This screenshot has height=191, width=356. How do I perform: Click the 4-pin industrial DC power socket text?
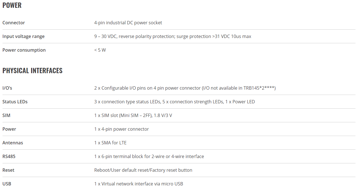(x=128, y=23)
